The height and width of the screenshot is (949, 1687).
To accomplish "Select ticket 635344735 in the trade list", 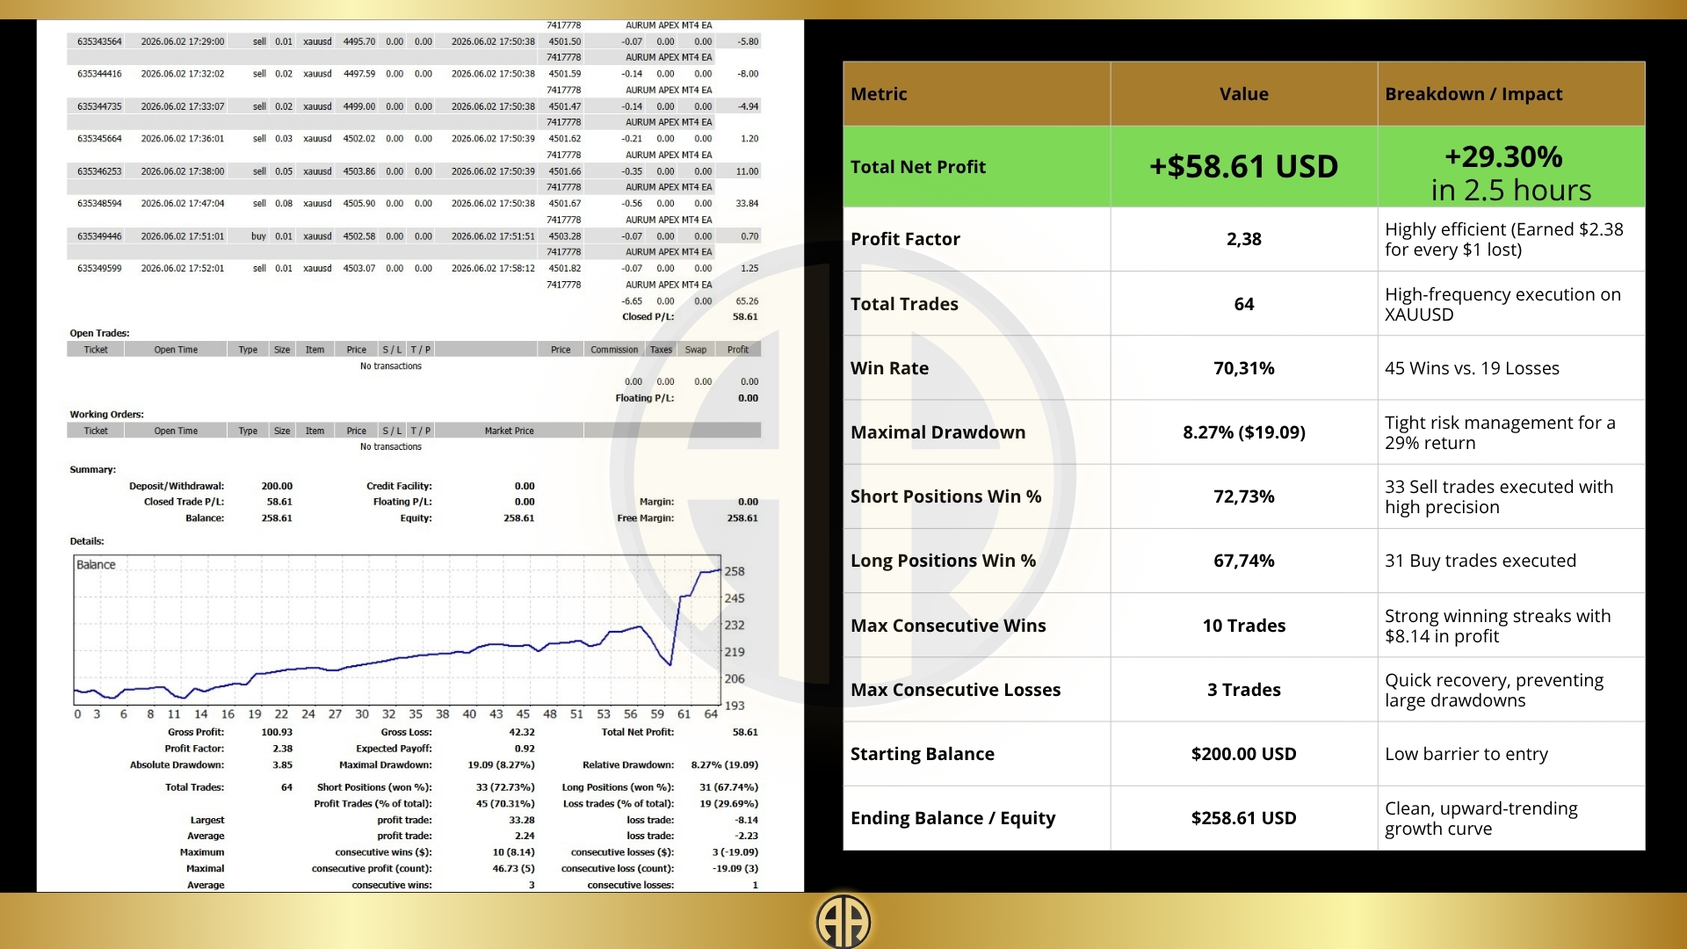I will tap(99, 106).
